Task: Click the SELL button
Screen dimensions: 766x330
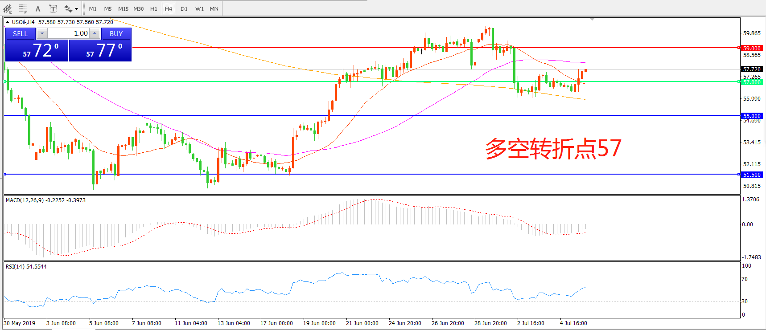Action: 20,33
